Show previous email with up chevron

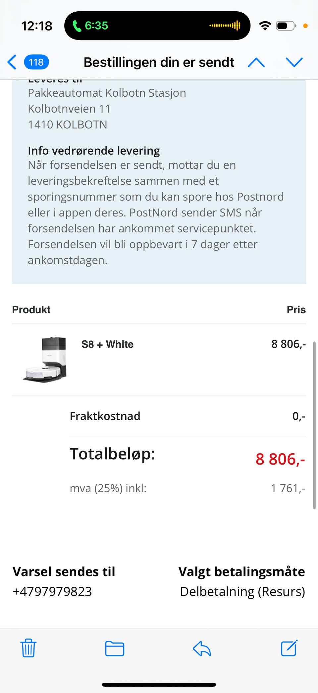[x=256, y=62]
